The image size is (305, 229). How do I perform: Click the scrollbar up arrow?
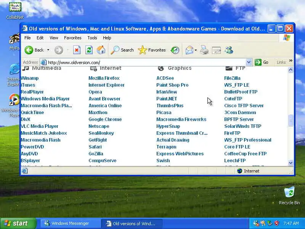coord(291,69)
